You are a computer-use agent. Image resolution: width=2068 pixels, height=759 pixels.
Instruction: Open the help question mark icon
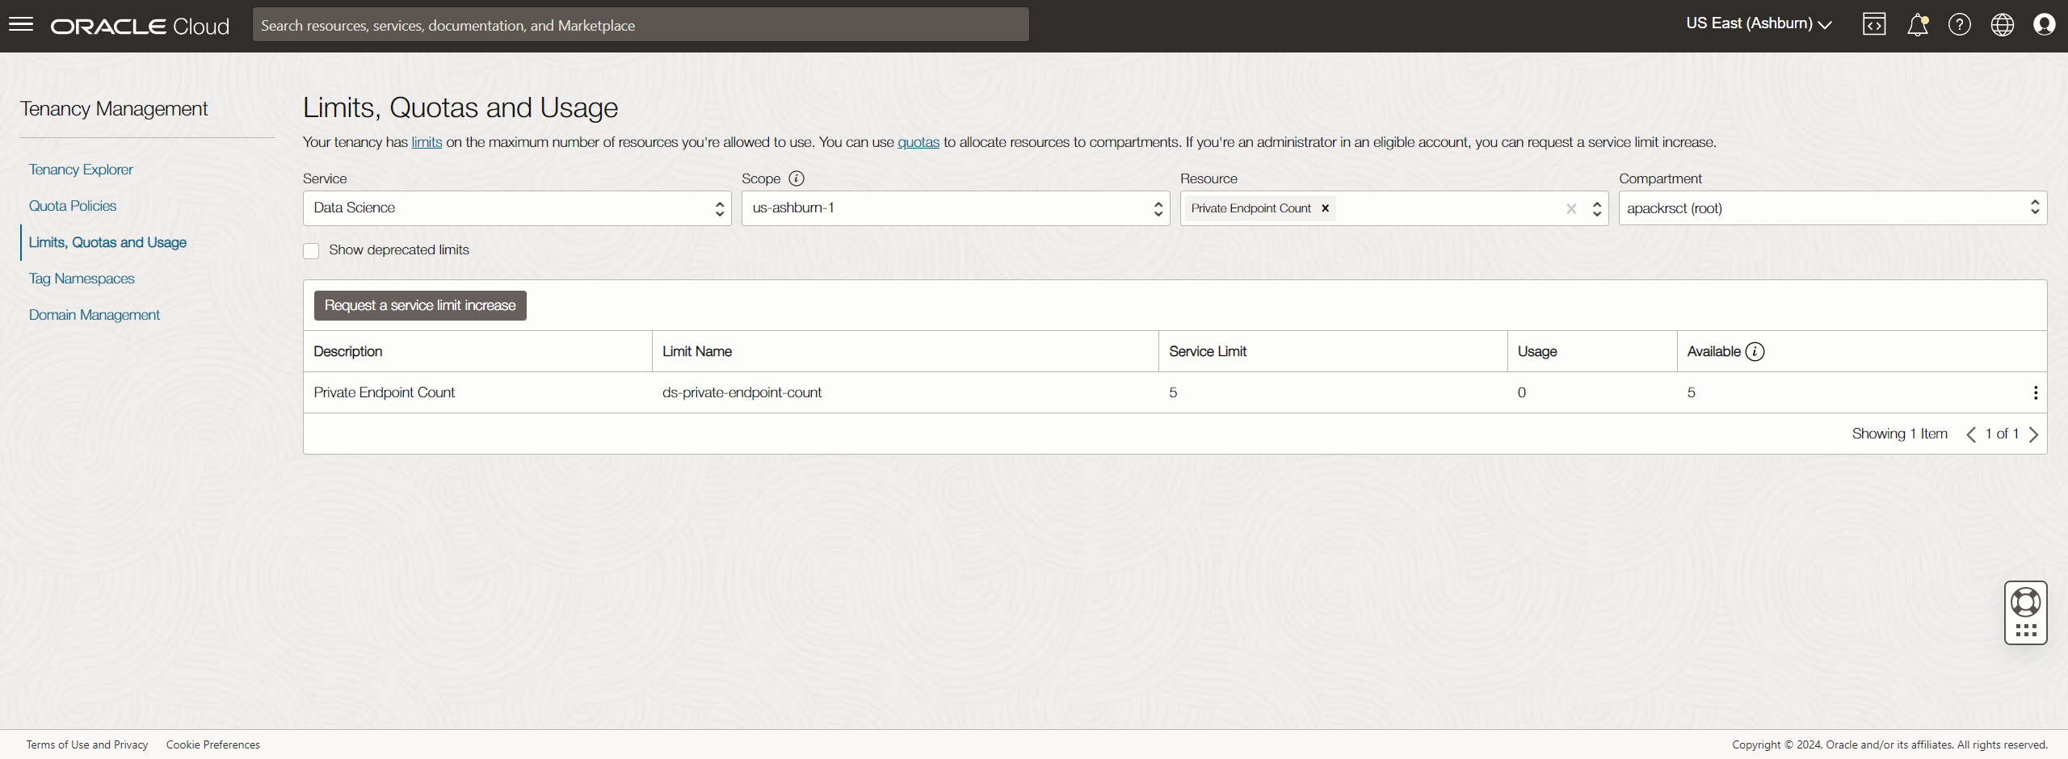click(1960, 24)
